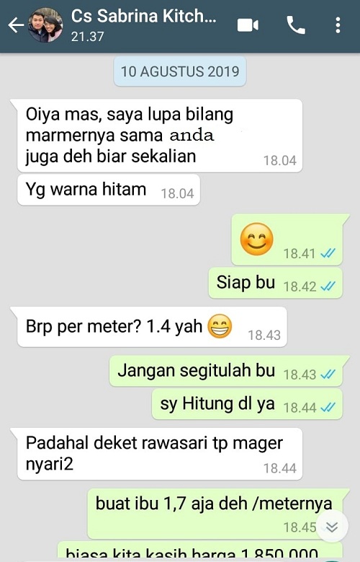Open contact info for Cs Sabrina Kitch...

(x=143, y=25)
